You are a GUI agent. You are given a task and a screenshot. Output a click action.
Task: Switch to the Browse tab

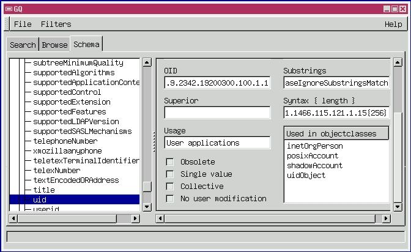[x=54, y=45]
